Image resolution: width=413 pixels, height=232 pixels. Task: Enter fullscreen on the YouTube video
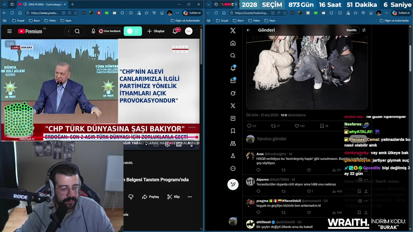pos(191,145)
